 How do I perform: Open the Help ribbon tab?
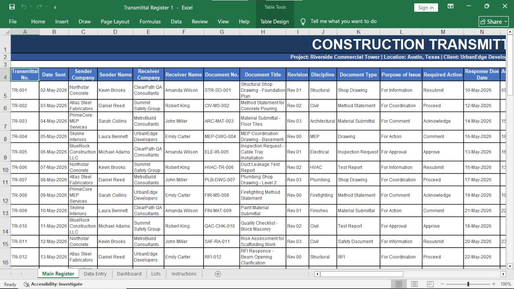(x=244, y=21)
